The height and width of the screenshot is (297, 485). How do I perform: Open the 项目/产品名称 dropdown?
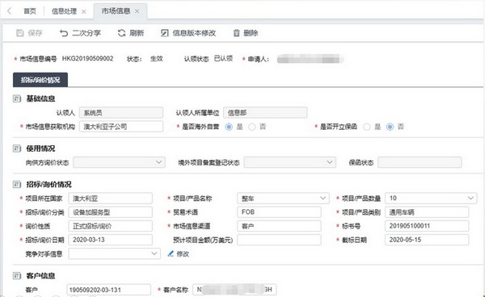tap(283, 199)
